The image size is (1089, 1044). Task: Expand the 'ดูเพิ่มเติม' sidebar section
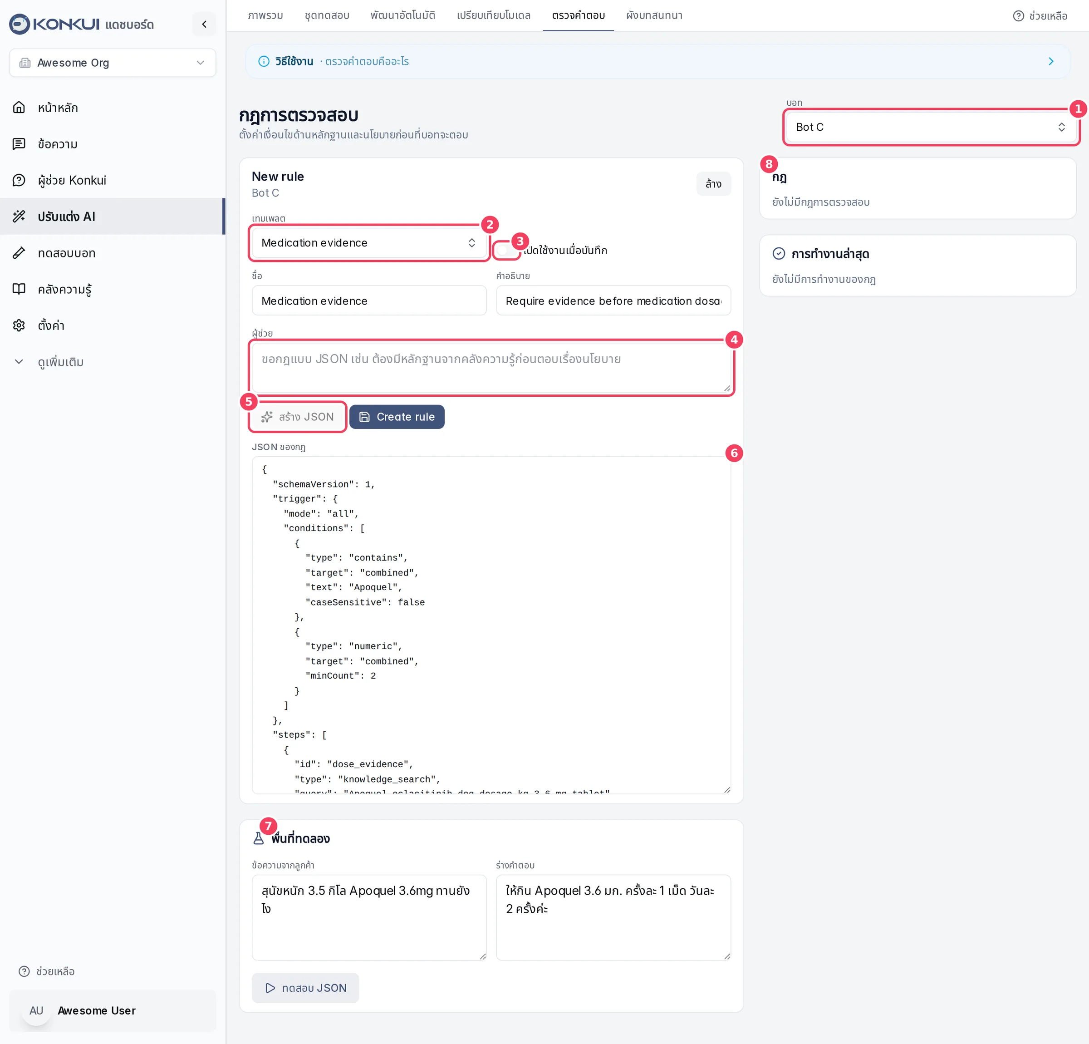[60, 362]
